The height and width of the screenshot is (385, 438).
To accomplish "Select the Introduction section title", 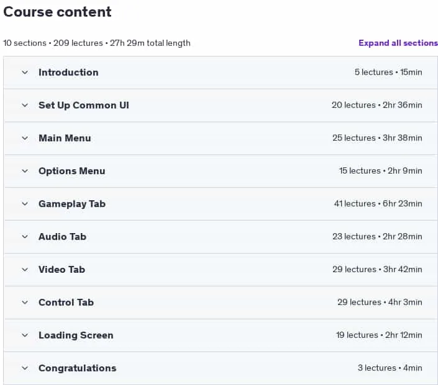I will coord(68,73).
